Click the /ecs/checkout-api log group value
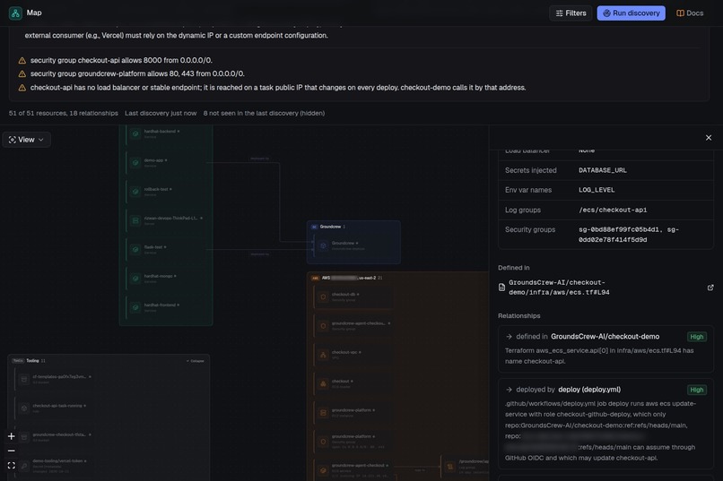This screenshot has height=481, width=723. coord(613,210)
